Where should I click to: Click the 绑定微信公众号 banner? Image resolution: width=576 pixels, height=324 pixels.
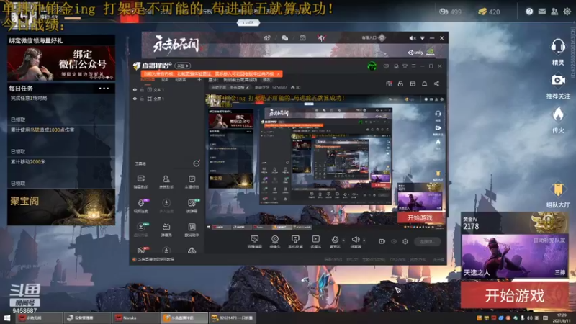click(x=61, y=63)
